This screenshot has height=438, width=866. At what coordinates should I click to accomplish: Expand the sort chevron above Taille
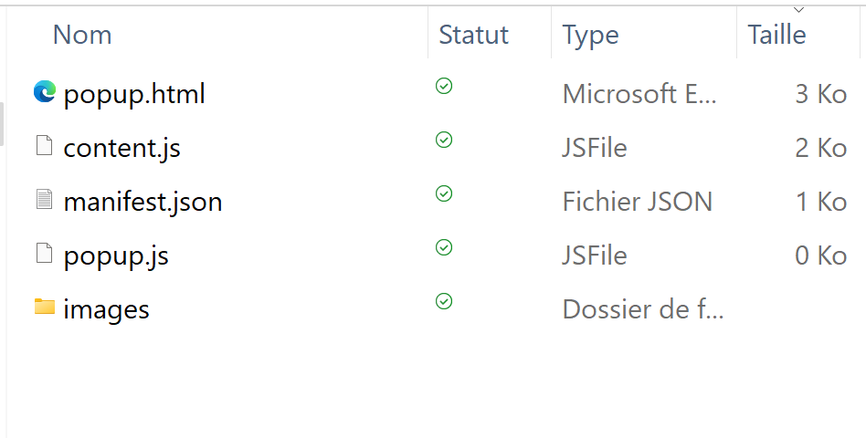click(x=798, y=10)
